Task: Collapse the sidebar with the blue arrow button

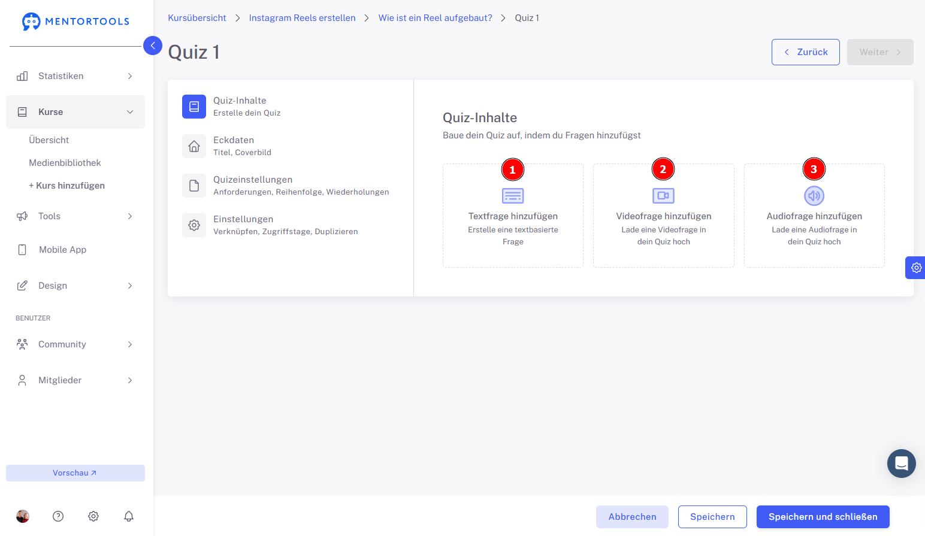Action: [153, 46]
